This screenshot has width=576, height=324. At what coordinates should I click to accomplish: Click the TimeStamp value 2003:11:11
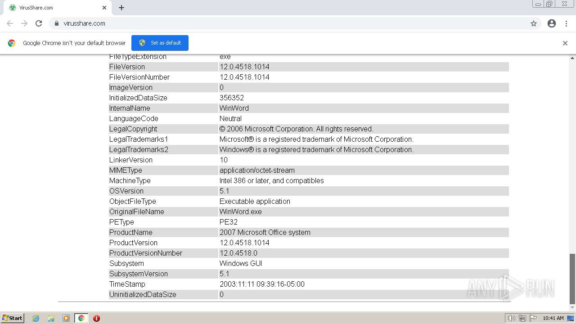[x=262, y=284]
